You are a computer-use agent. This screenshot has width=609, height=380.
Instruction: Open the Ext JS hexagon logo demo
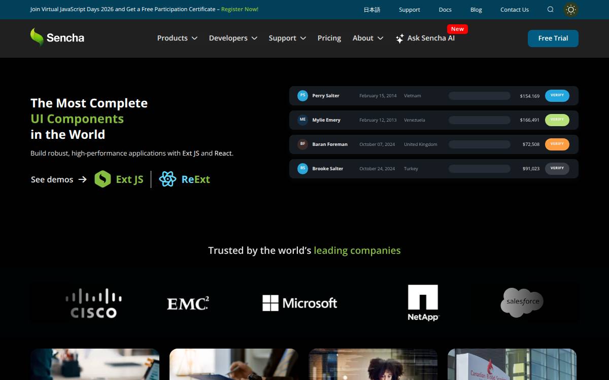103,179
